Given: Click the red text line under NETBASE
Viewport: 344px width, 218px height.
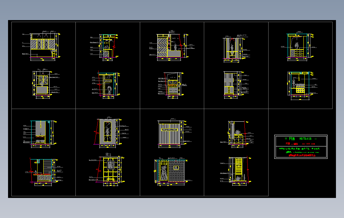Looking at the screenshot, I should click(300, 144).
